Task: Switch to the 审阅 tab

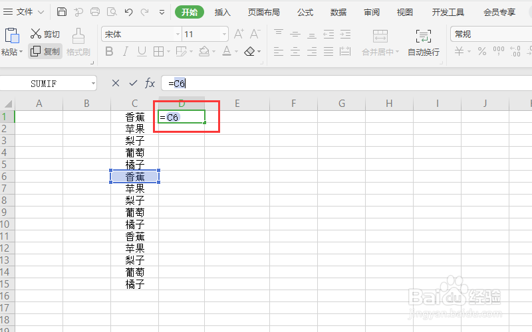Action: coord(372,12)
